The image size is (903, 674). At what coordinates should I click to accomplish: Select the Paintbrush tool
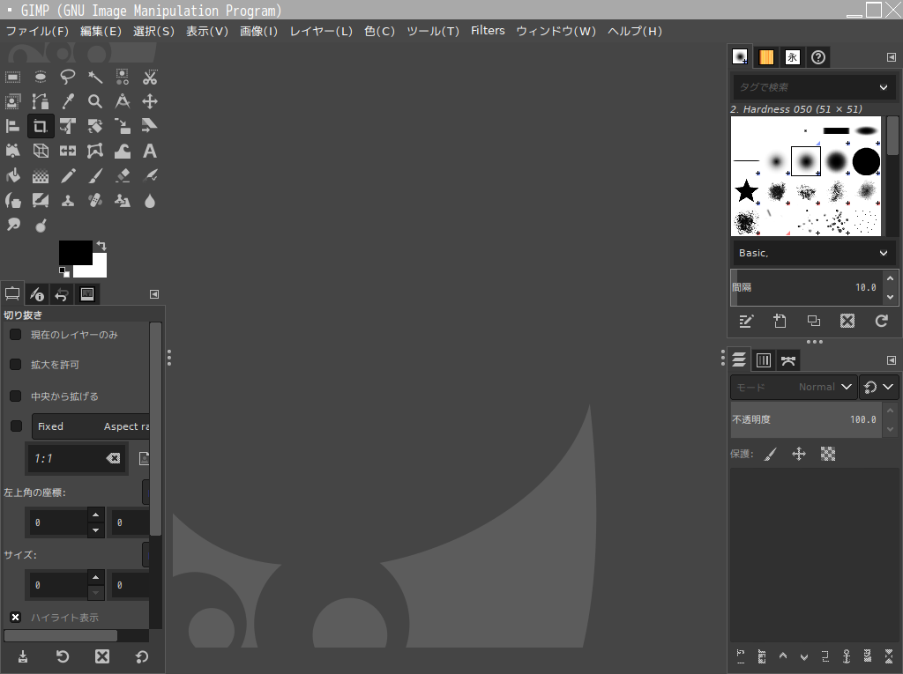point(95,175)
